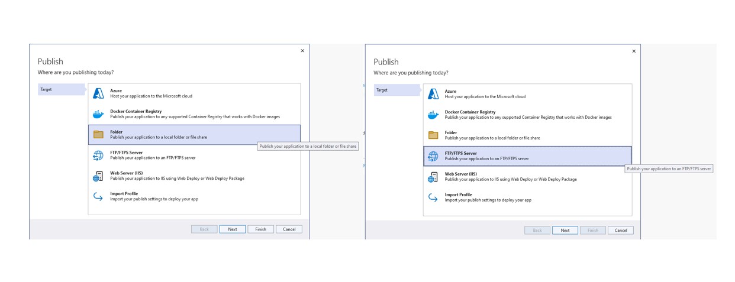Cancel the left Publish dialog

[x=289, y=229]
